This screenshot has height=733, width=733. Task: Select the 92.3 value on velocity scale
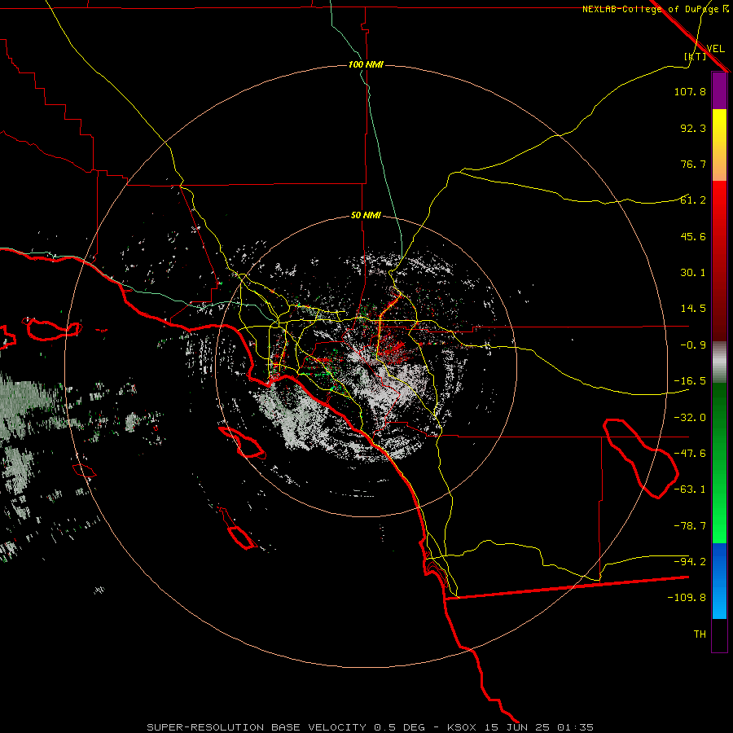tap(693, 128)
